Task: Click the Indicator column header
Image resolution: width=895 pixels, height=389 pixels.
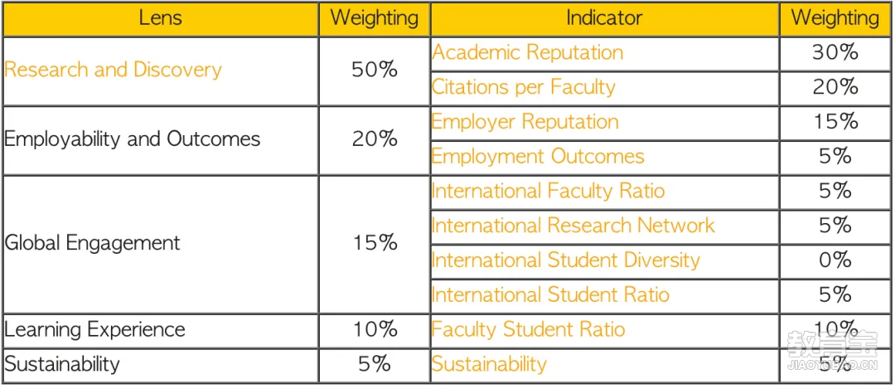Action: click(x=604, y=18)
